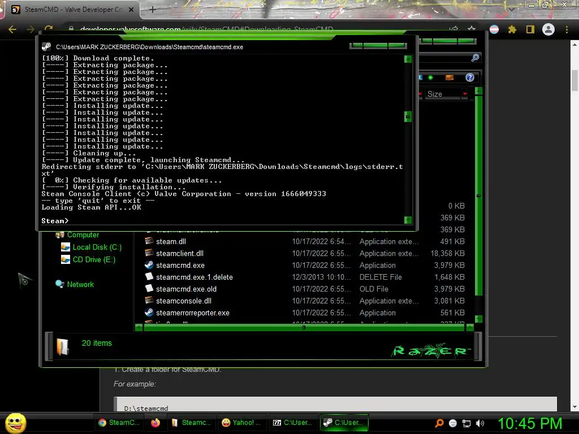Click the steamcmd.exe Steam file icon
579x434 pixels.
click(149, 265)
